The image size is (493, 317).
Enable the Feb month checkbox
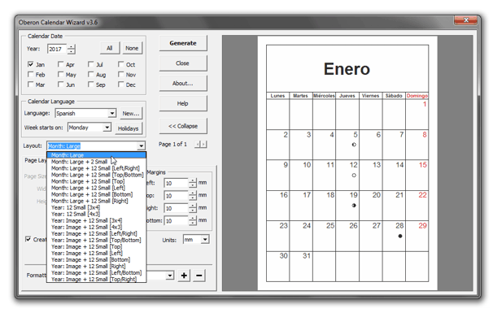(30, 75)
